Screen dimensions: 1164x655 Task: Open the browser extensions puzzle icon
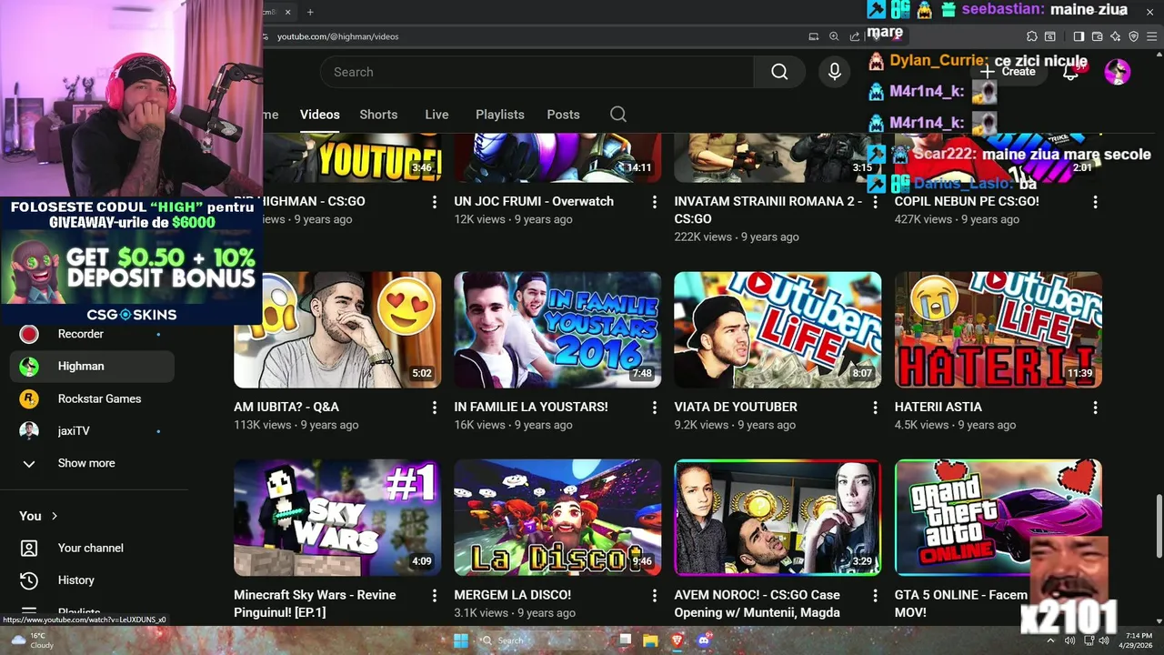tap(1031, 36)
